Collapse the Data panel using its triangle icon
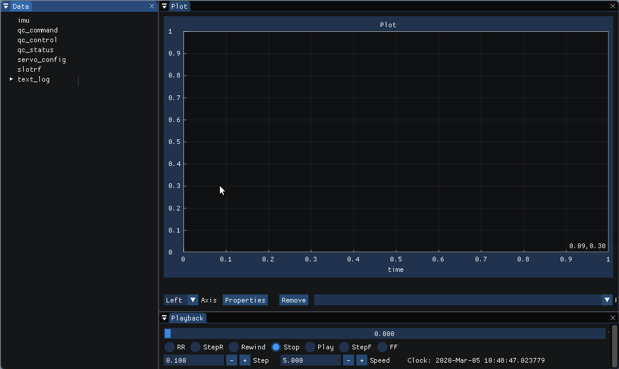This screenshot has width=619, height=369. (x=6, y=6)
